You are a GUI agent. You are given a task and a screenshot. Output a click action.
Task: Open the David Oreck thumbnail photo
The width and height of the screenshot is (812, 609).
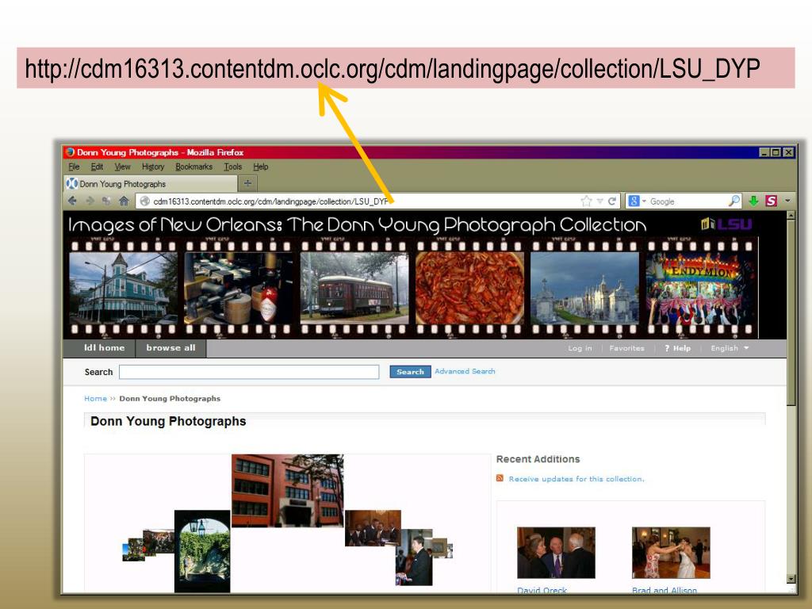pyautogui.click(x=556, y=553)
